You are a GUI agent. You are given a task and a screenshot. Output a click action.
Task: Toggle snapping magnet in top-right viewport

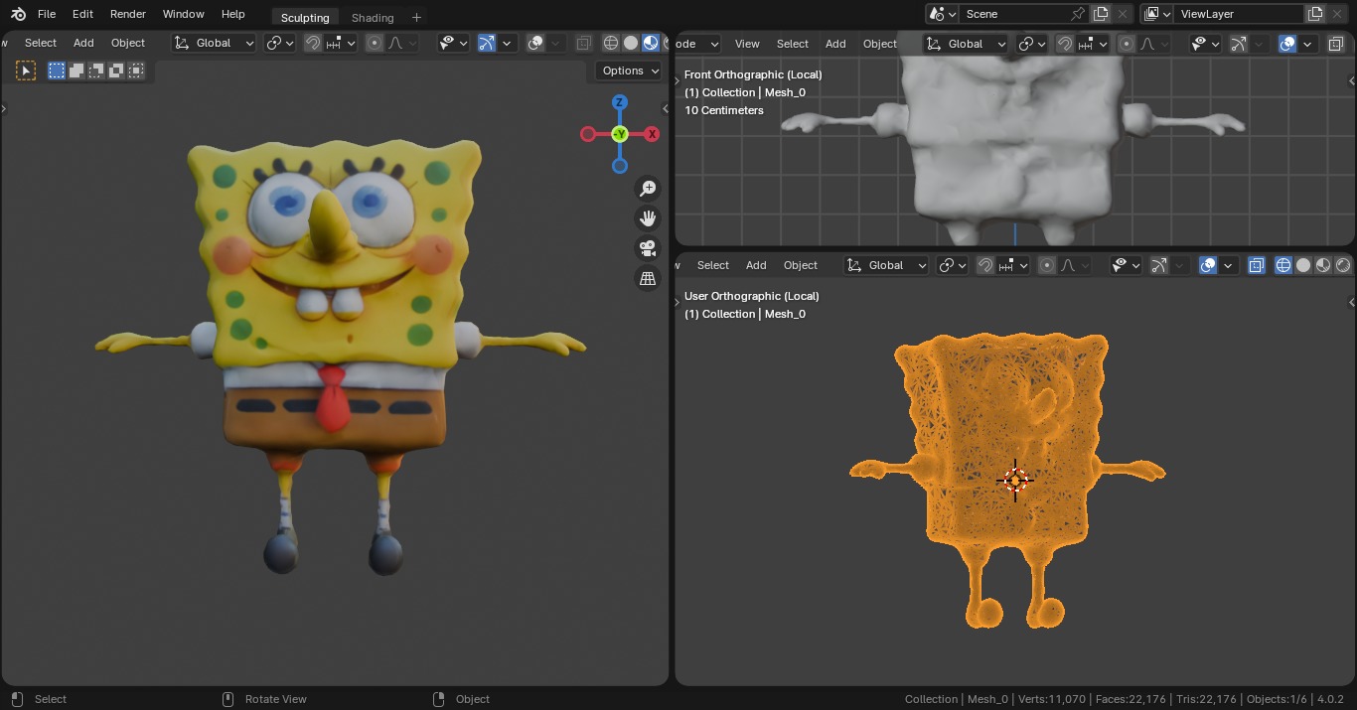tap(1065, 44)
